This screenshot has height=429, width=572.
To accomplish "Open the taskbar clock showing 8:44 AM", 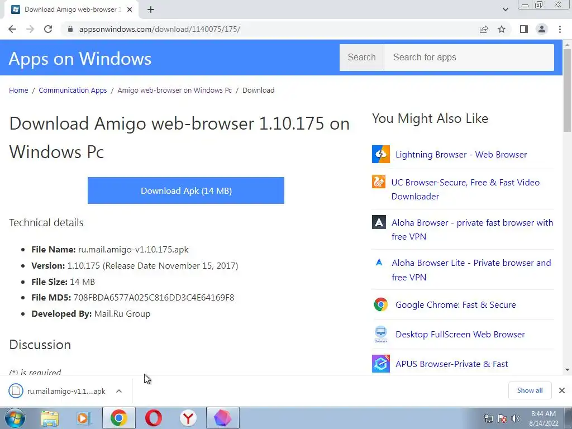I will [544, 418].
